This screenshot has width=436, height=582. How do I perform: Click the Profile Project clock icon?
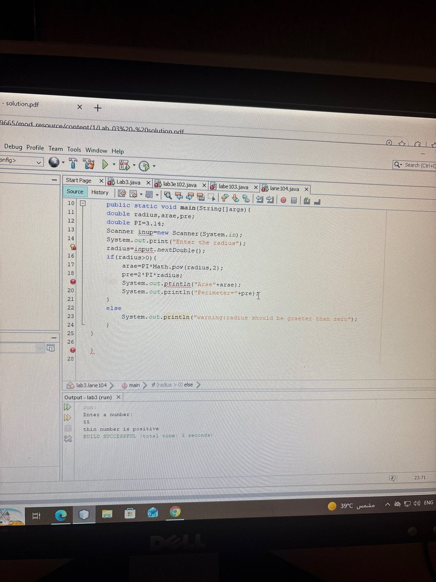(x=144, y=166)
